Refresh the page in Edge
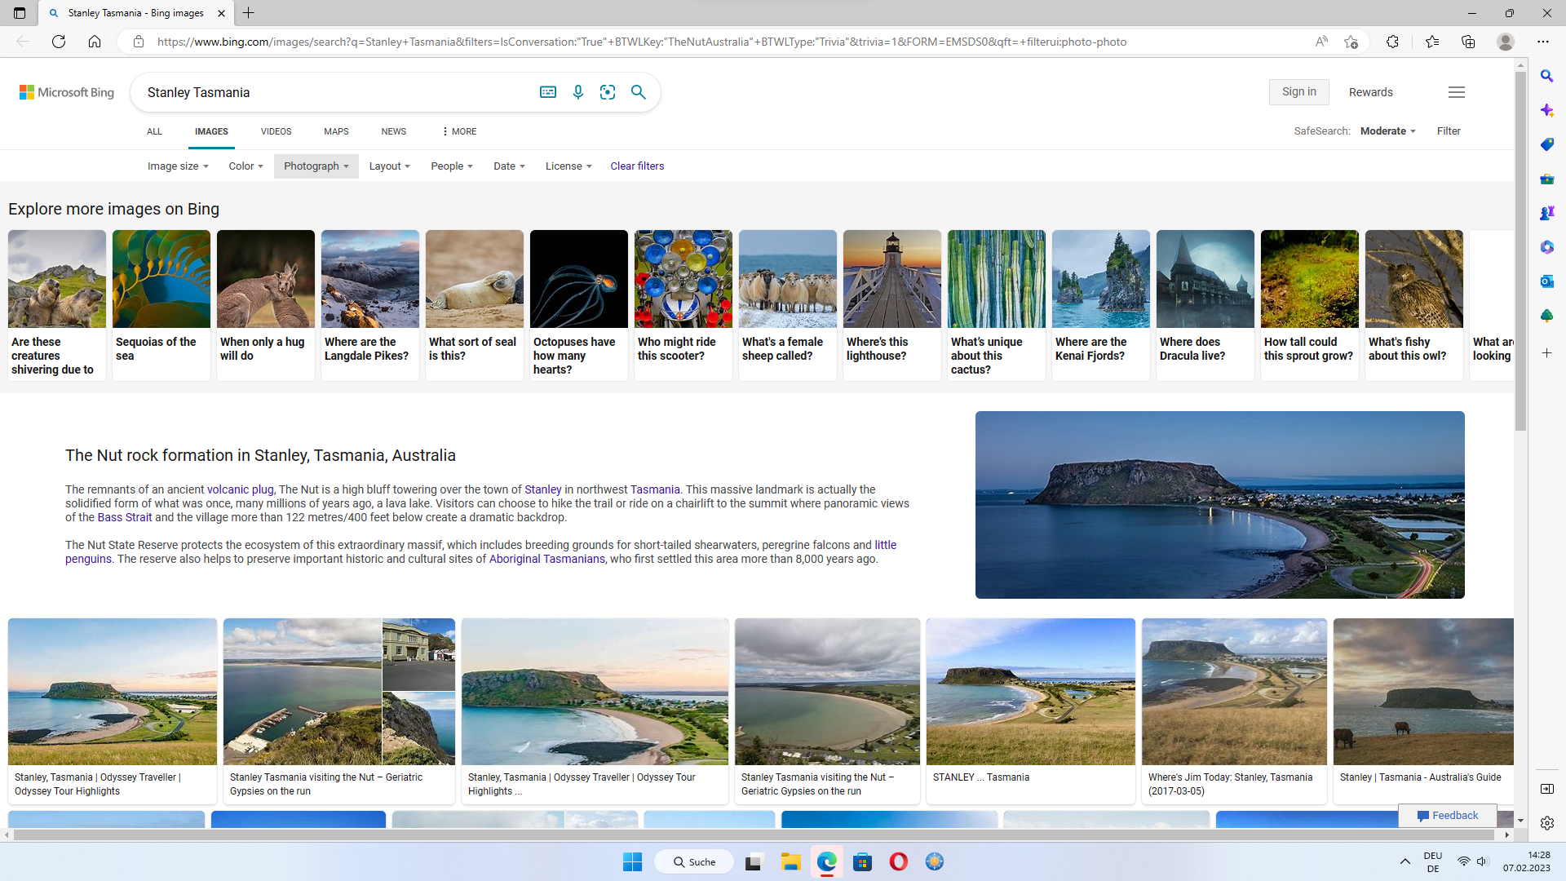This screenshot has width=1566, height=881. [59, 42]
